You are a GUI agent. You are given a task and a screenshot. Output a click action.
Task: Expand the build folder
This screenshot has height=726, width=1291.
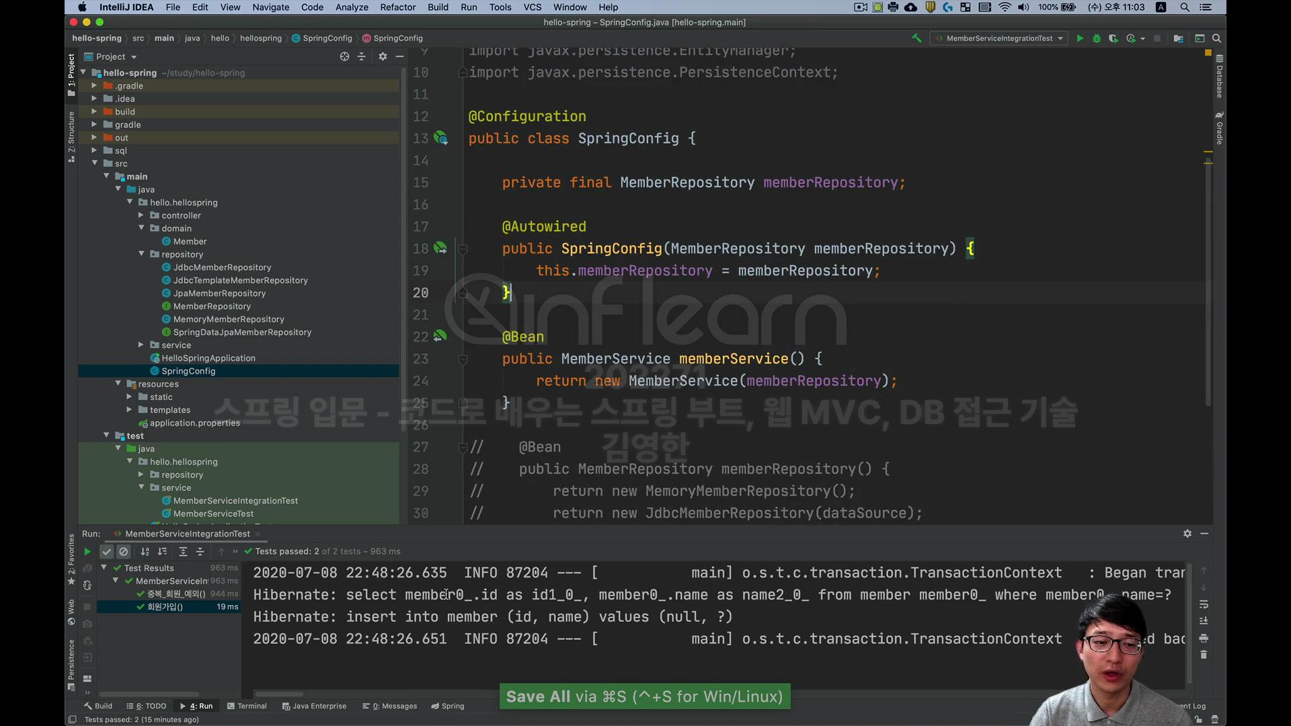94,112
